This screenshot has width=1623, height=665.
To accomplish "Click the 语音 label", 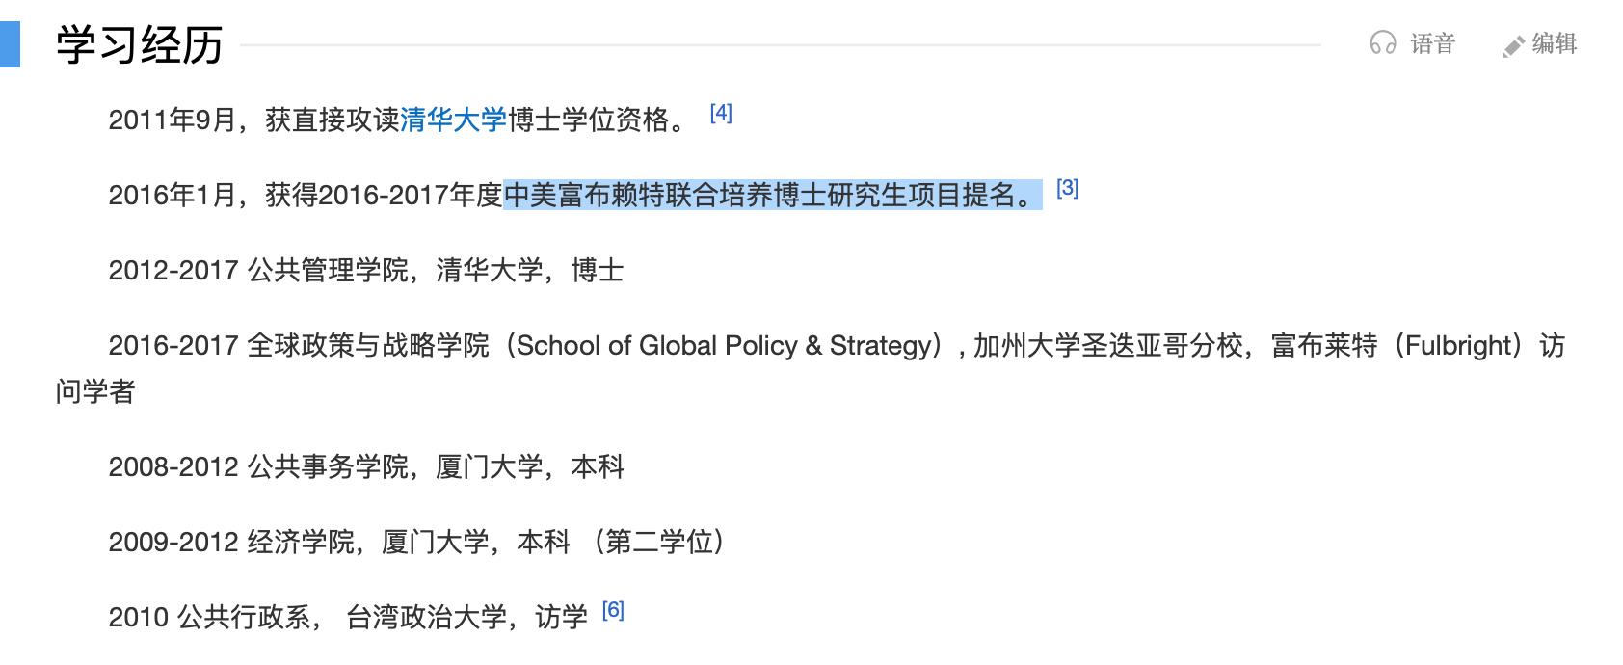I will pyautogui.click(x=1432, y=43).
